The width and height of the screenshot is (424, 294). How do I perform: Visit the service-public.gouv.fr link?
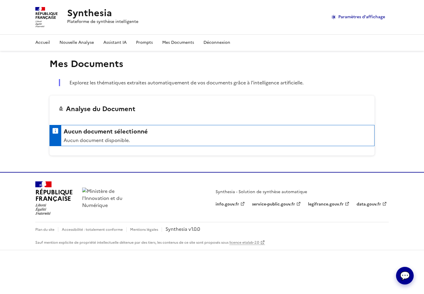pos(276,204)
